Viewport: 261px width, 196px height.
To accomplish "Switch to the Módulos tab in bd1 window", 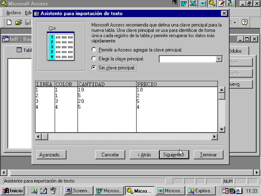I will pyautogui.click(x=238, y=51).
